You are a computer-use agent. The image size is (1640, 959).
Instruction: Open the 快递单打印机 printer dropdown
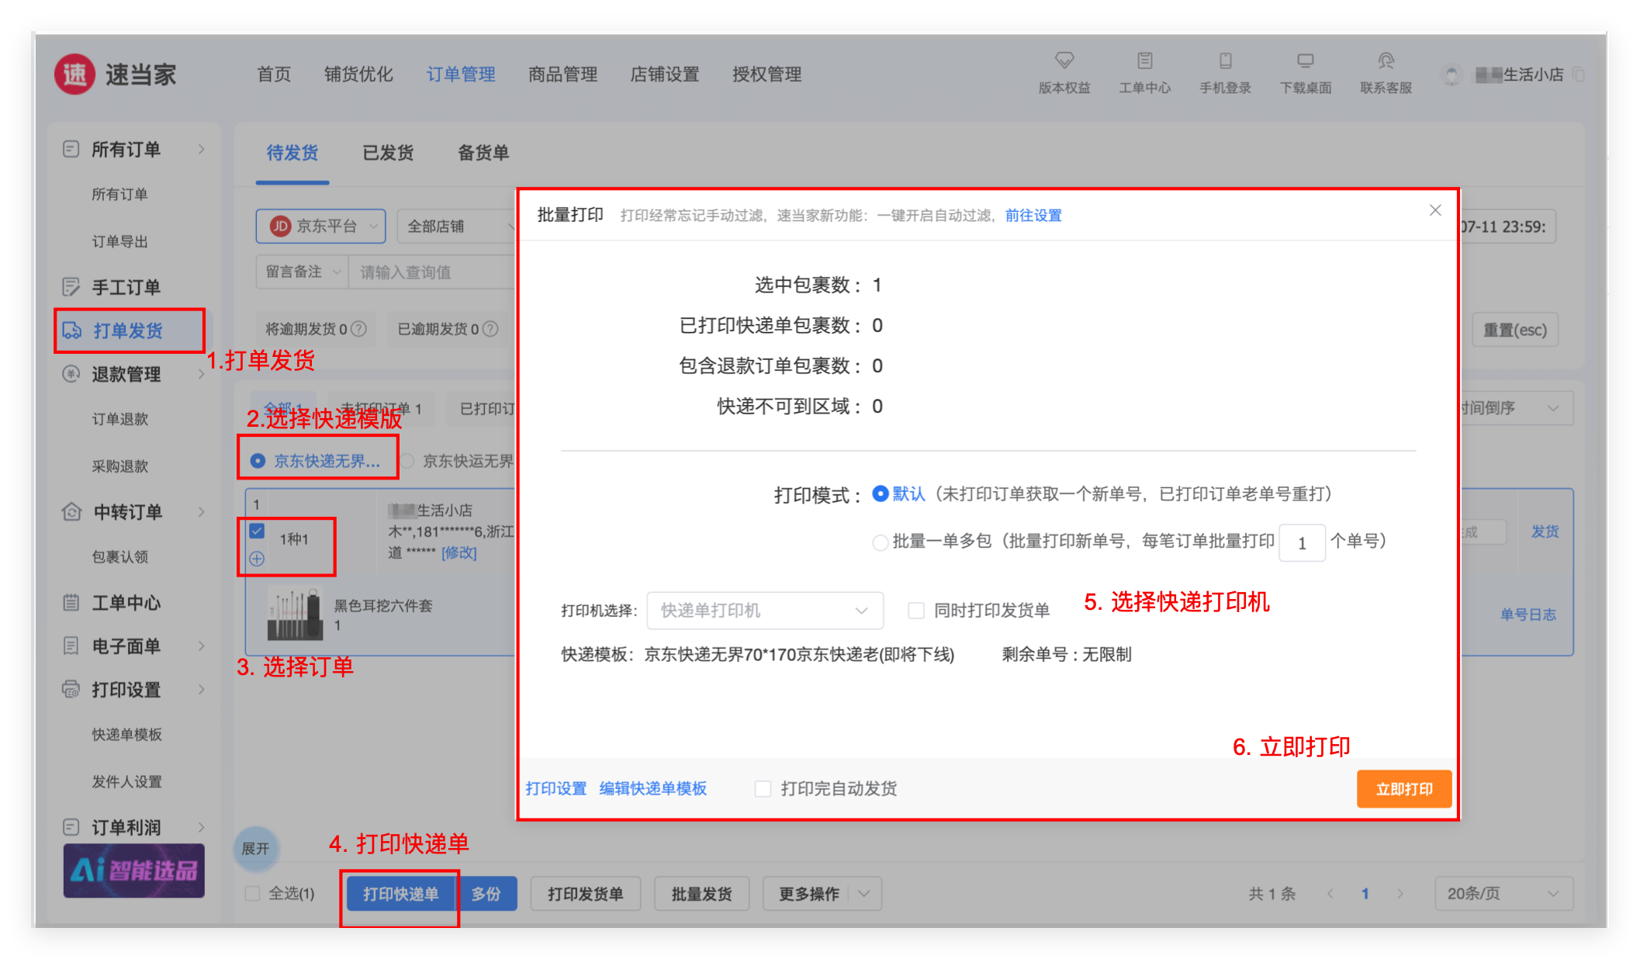(x=764, y=611)
